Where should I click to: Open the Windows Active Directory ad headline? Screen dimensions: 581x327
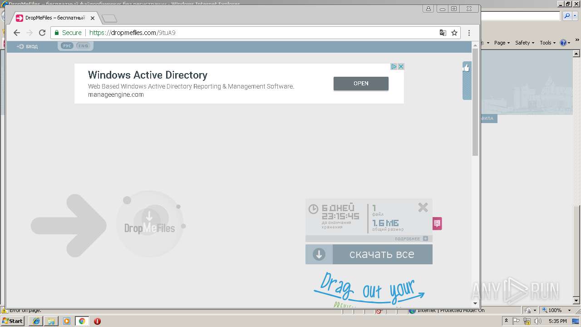[148, 75]
